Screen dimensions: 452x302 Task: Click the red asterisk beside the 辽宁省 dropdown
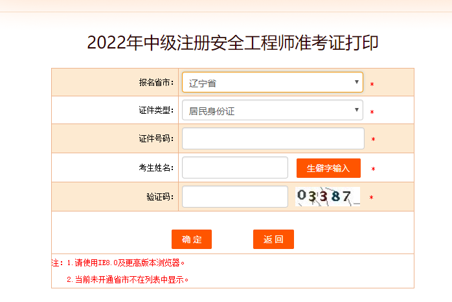pyautogui.click(x=372, y=84)
